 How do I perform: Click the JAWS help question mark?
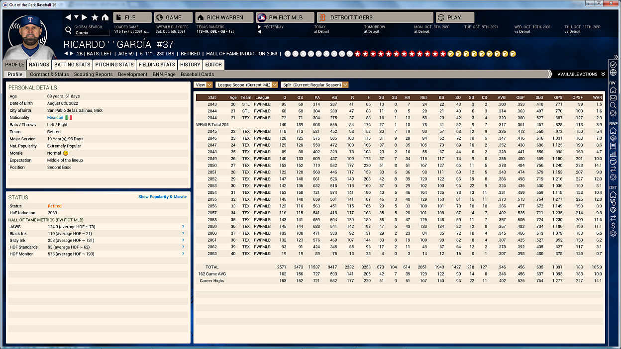point(183,227)
